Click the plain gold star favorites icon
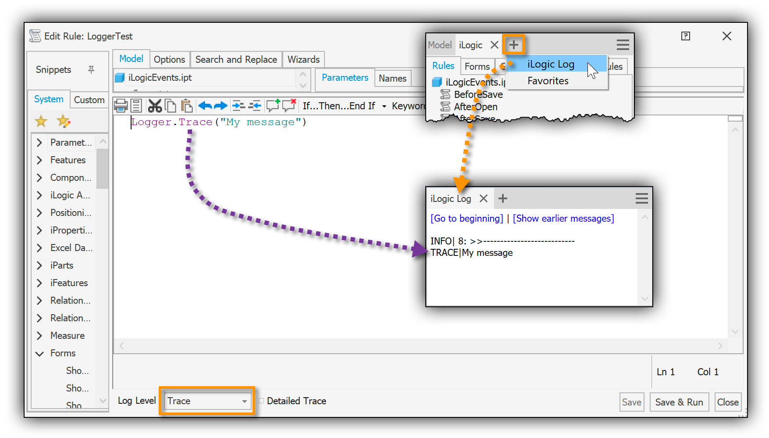769x438 pixels. click(x=41, y=121)
